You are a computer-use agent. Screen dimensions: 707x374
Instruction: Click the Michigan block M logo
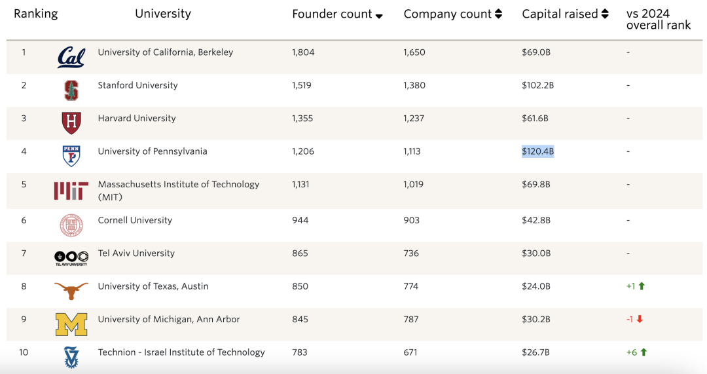tap(71, 324)
